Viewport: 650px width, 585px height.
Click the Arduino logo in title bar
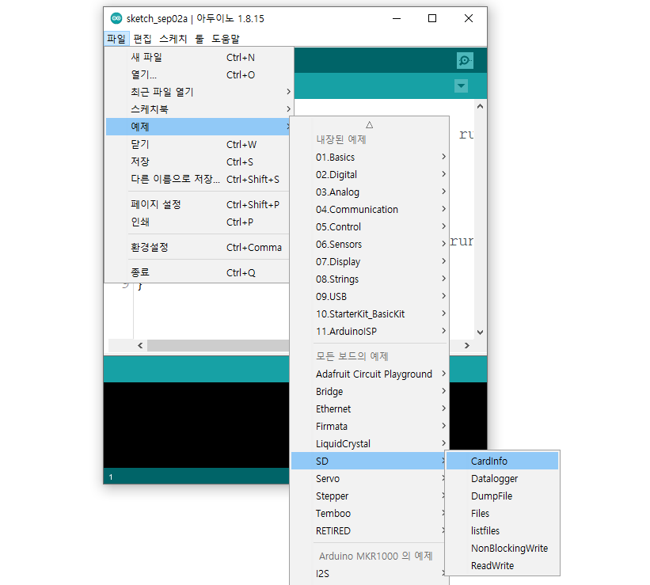pyautogui.click(x=116, y=18)
